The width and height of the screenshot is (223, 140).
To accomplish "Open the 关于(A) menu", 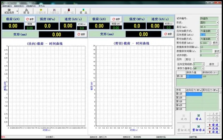I will pos(42,6).
